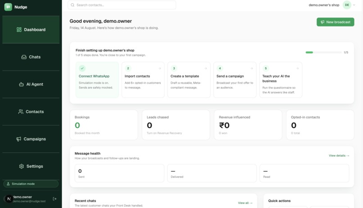Click the Campaigns megaphone icon
This screenshot has width=363, height=208.
(x=18, y=139)
